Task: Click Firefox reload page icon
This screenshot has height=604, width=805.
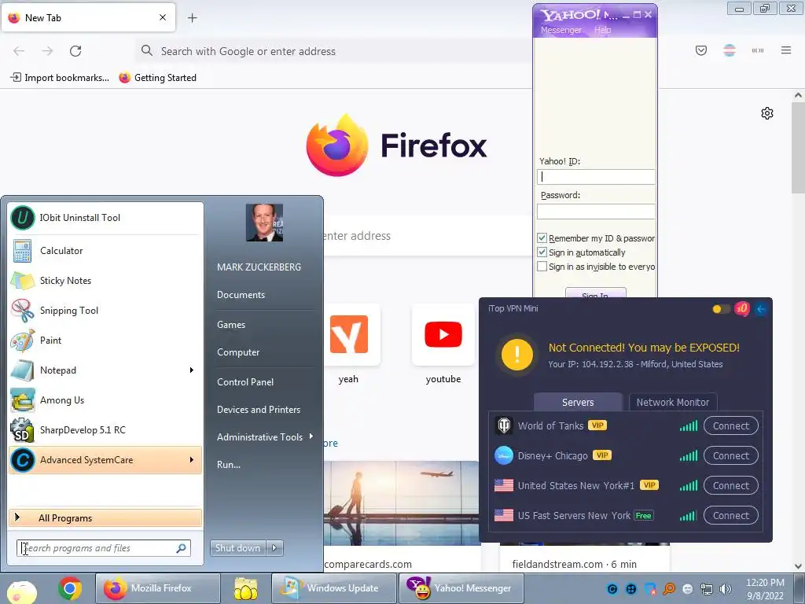Action: (x=75, y=51)
